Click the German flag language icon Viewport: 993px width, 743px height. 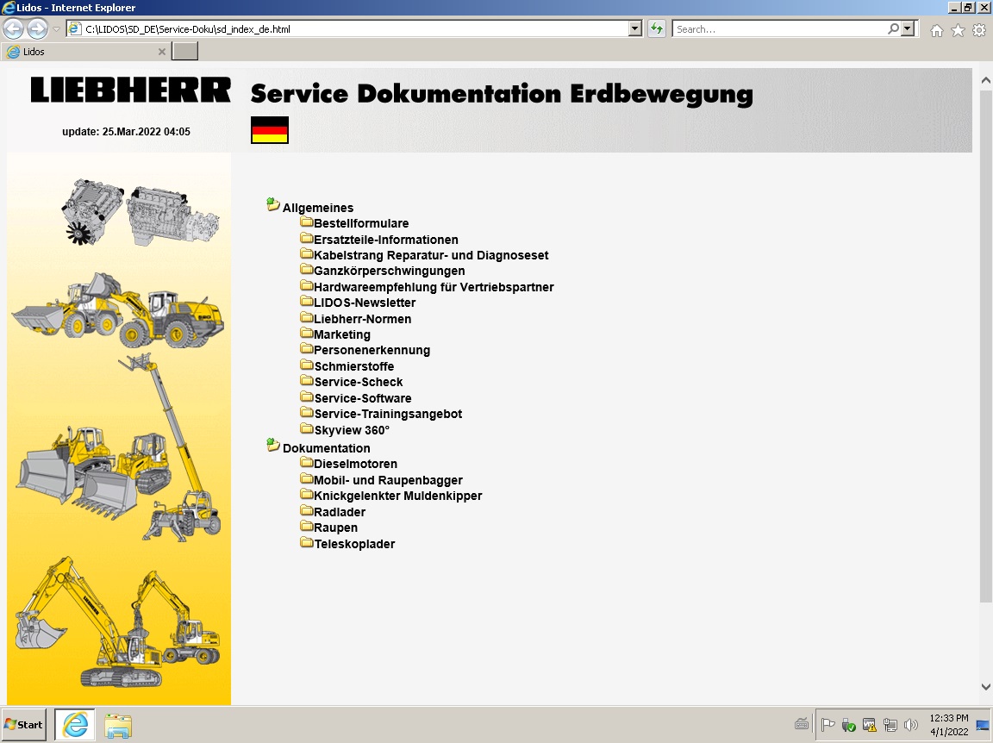point(270,130)
